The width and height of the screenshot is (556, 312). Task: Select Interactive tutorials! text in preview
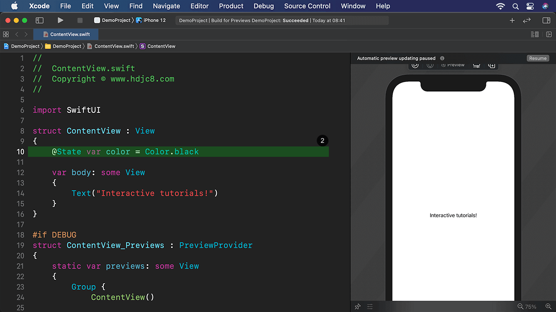click(453, 215)
